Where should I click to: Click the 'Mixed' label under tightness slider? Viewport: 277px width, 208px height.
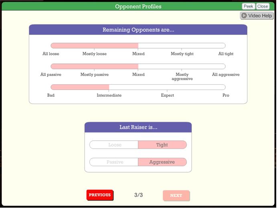tap(138, 54)
